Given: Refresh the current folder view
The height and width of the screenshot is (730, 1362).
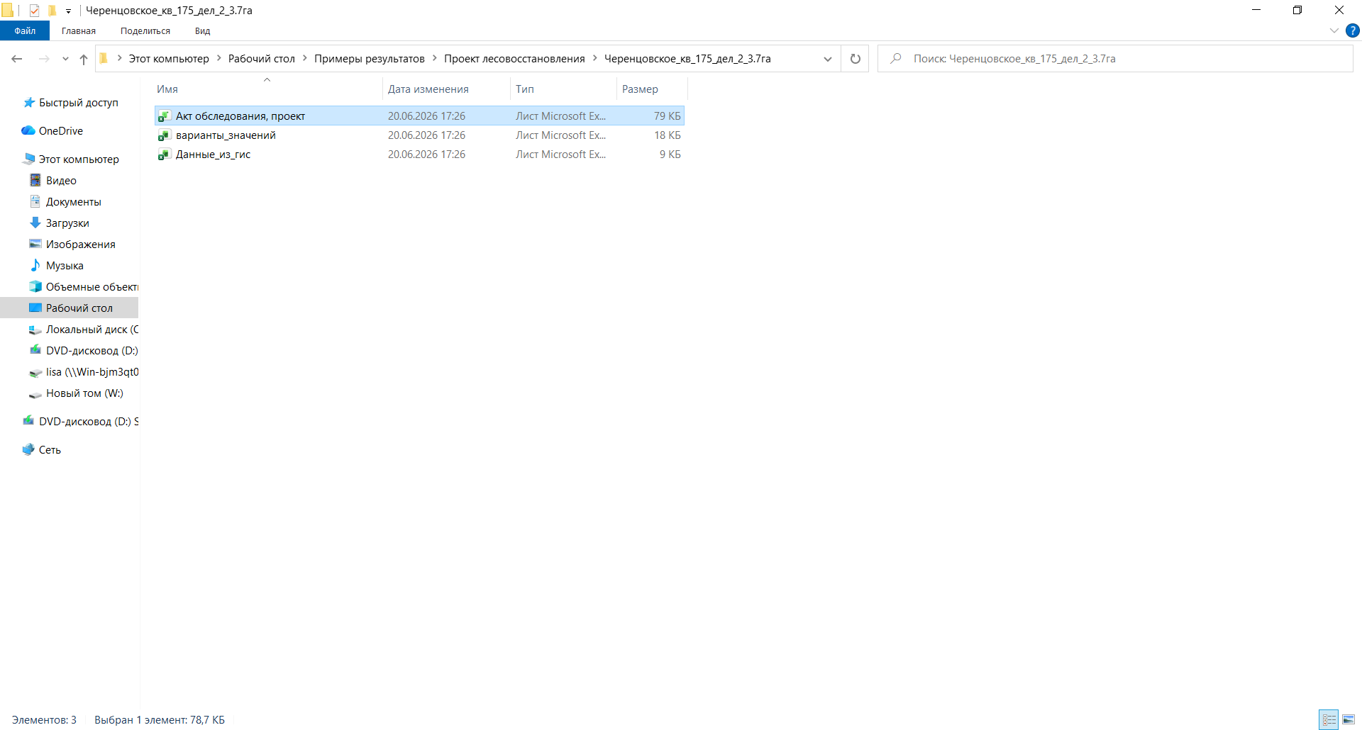Looking at the screenshot, I should (855, 59).
